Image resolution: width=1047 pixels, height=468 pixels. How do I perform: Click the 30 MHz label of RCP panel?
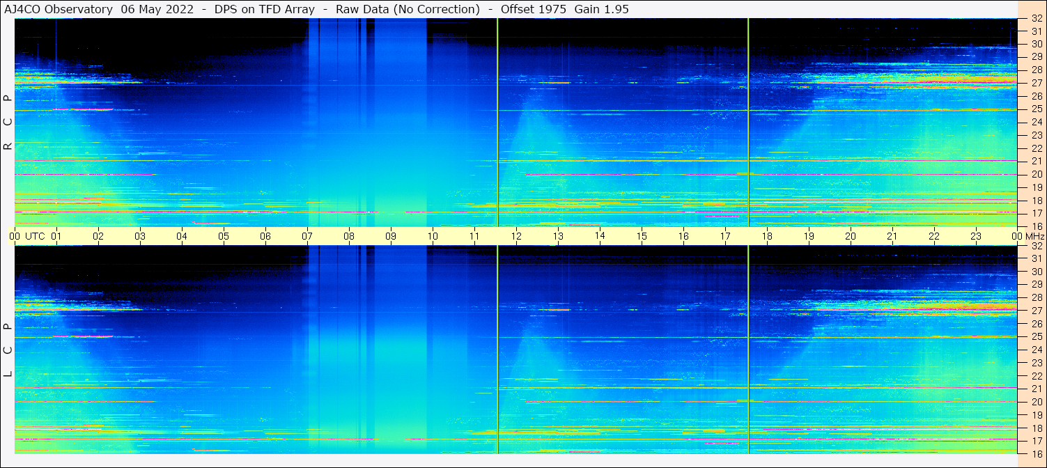[1037, 45]
